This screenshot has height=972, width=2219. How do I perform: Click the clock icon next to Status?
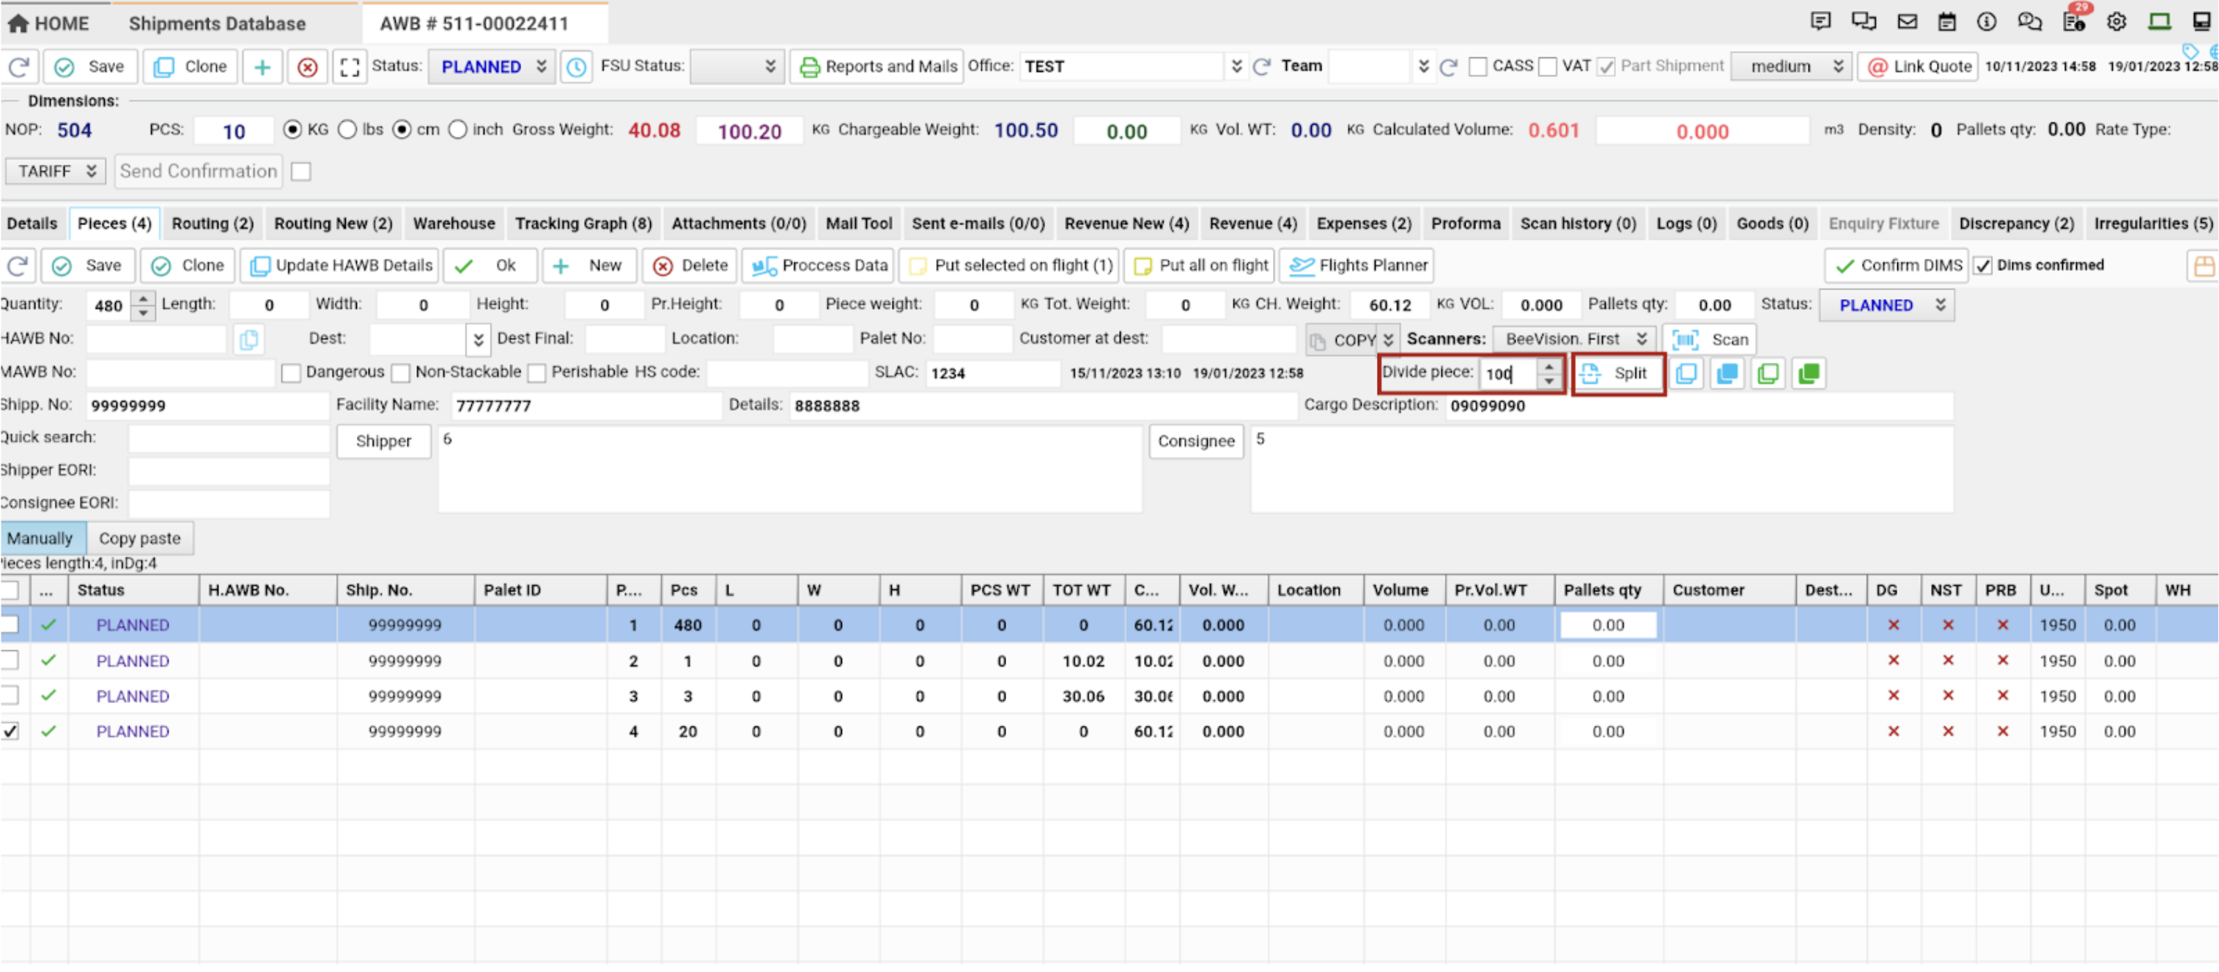click(576, 67)
